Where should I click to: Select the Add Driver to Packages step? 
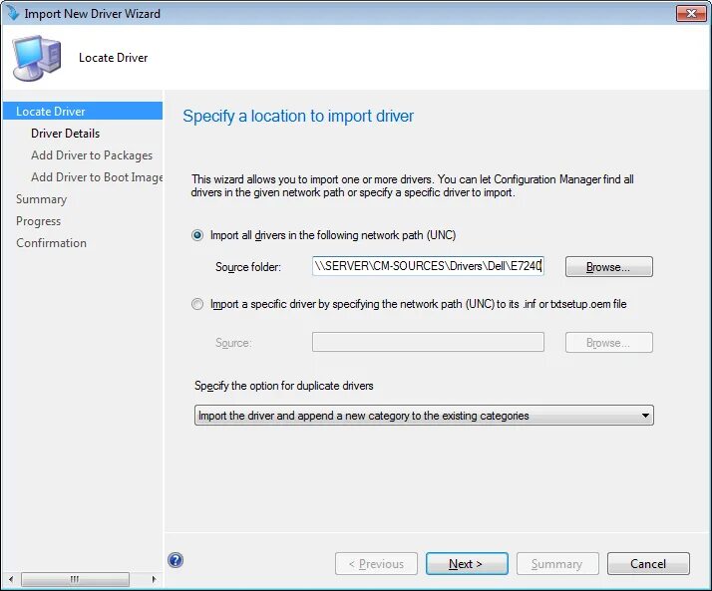(x=92, y=155)
